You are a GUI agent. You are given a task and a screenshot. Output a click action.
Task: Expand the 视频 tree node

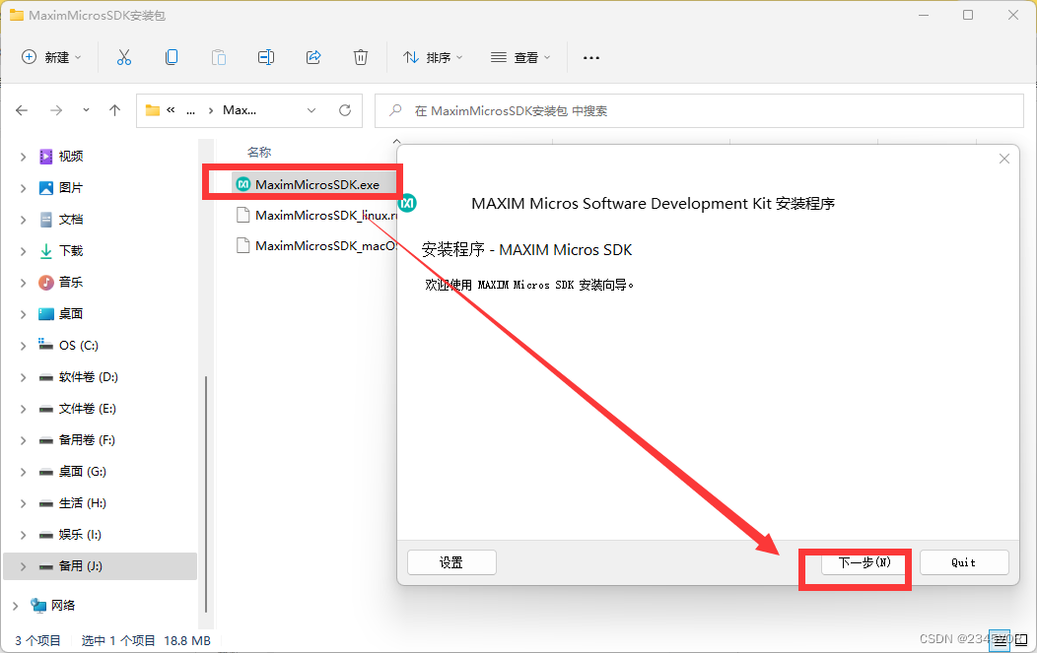(23, 157)
